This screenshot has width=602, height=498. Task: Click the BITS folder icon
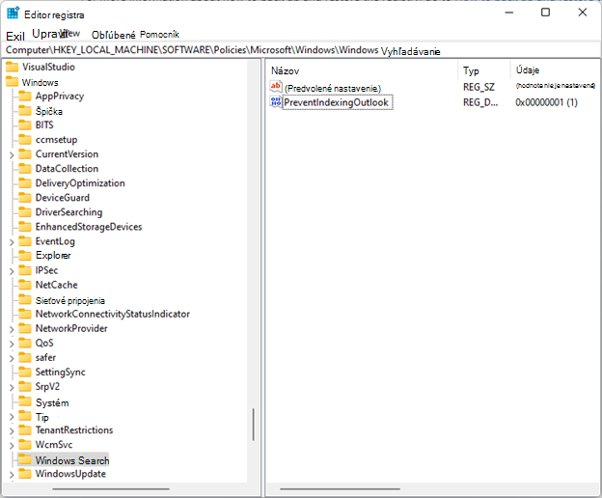tap(25, 125)
